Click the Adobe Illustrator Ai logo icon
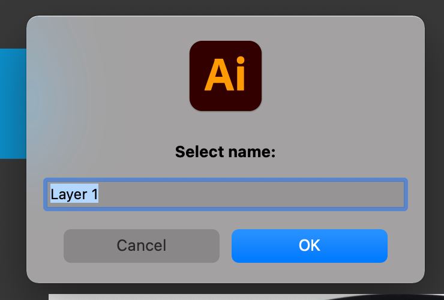 click(226, 76)
